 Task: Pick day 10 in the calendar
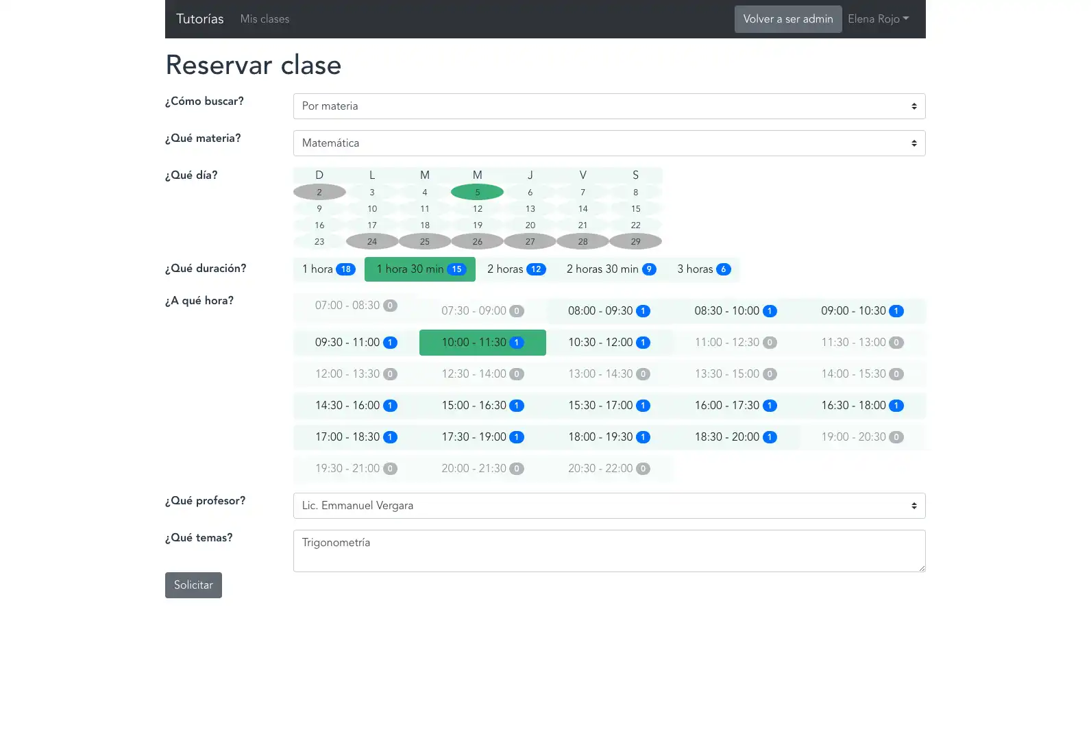(x=372, y=208)
